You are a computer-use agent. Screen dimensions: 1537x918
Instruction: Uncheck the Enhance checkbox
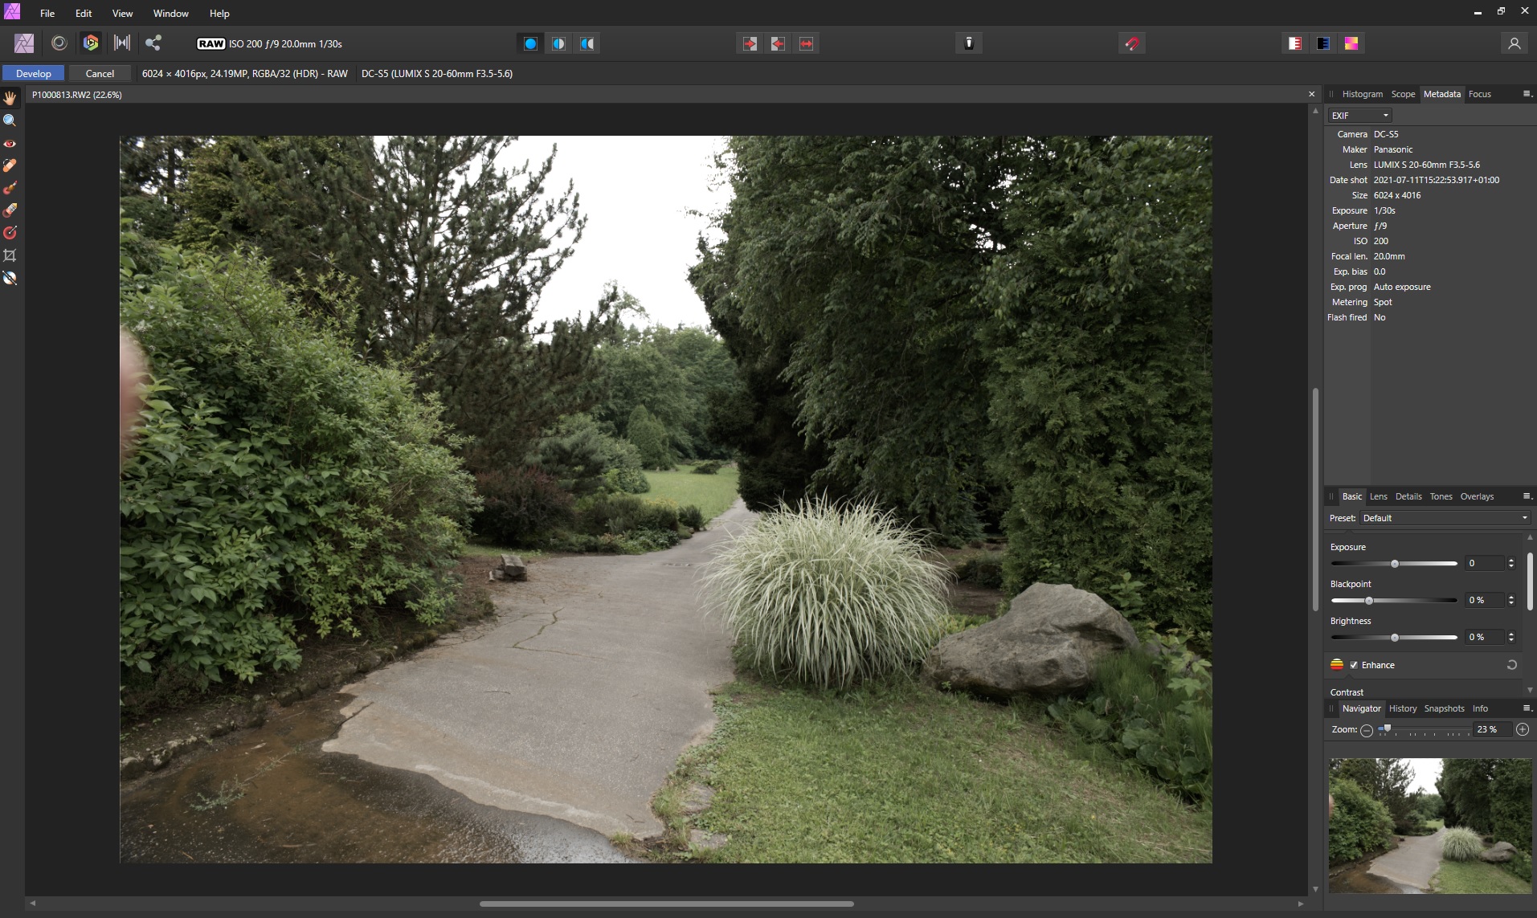coord(1354,665)
